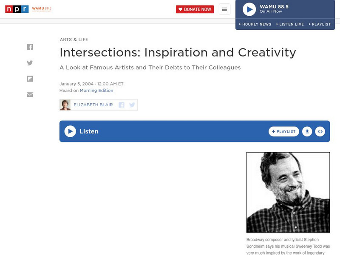Click the Donate Now button
The height and width of the screenshot is (255, 340).
pyautogui.click(x=195, y=9)
